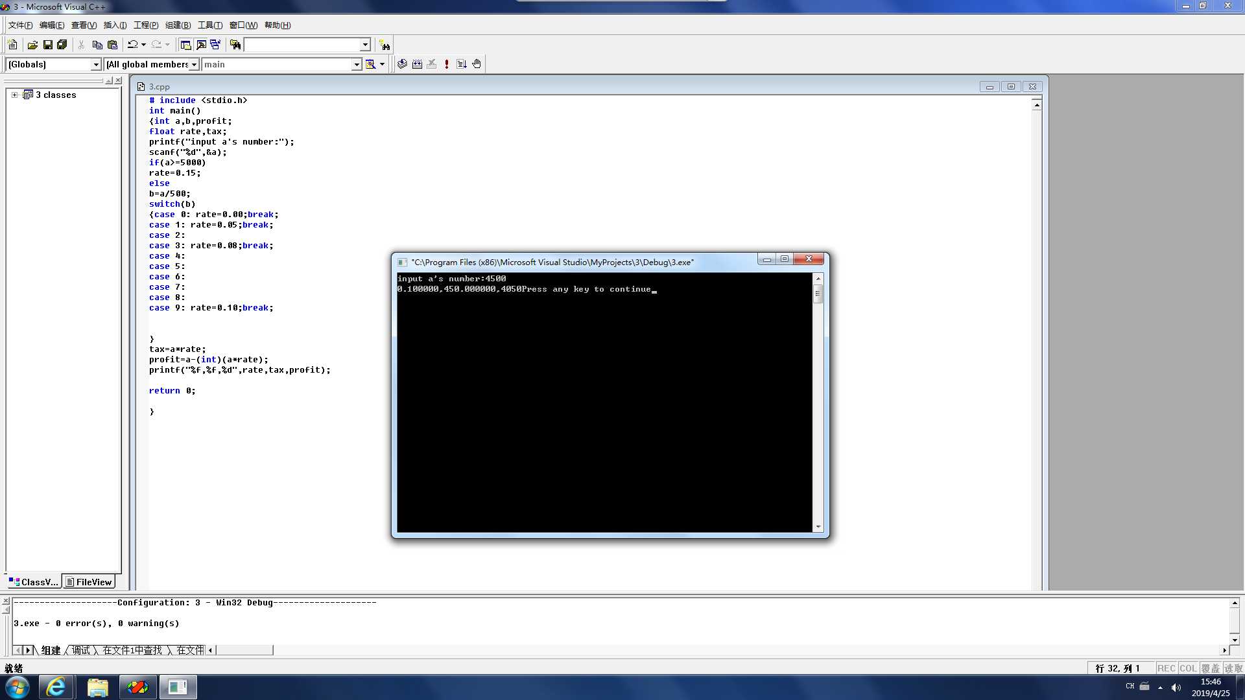Open the 查看(V) menu
This screenshot has width=1245, height=700.
click(84, 25)
